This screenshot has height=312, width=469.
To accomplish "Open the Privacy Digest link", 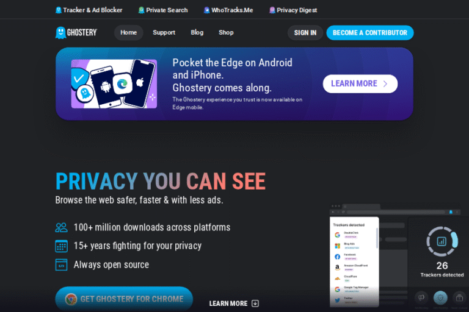I will tap(293, 10).
